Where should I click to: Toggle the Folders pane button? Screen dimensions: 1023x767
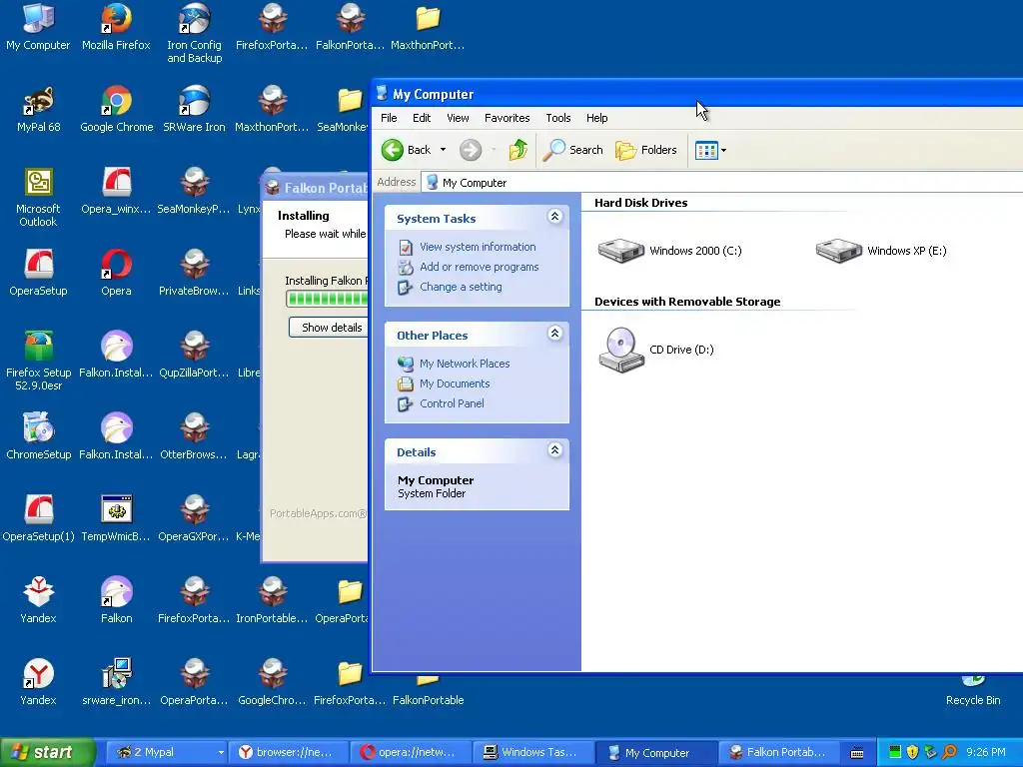646,150
